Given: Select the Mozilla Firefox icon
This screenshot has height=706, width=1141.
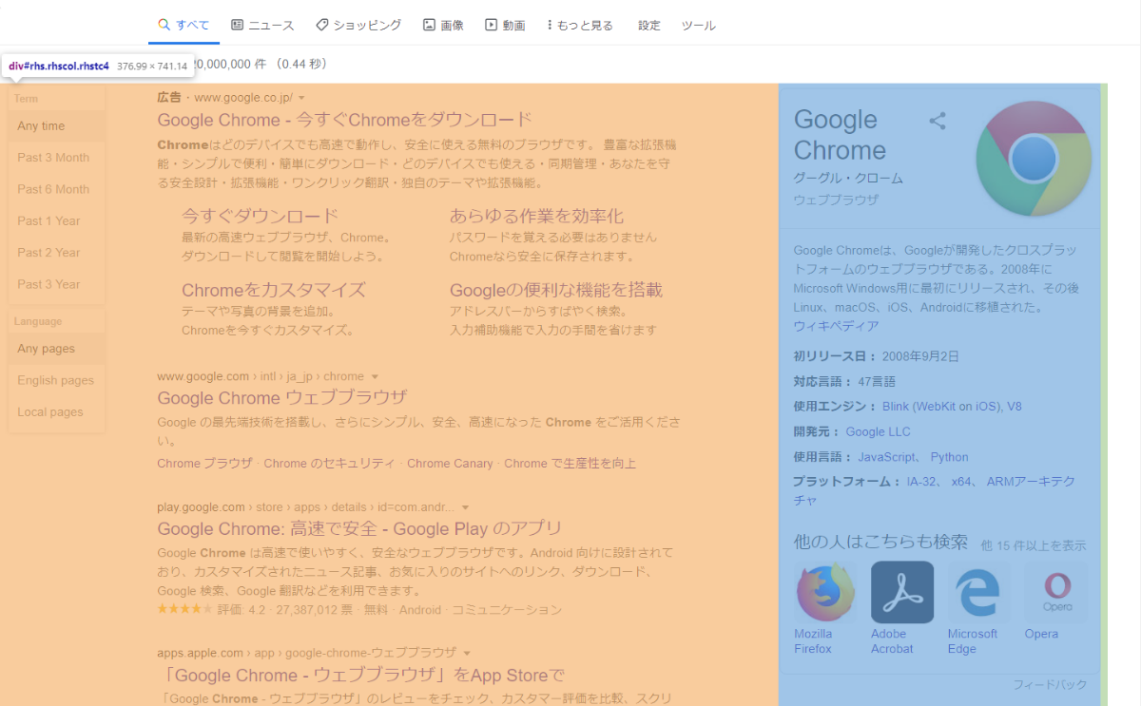Looking at the screenshot, I should [x=824, y=592].
